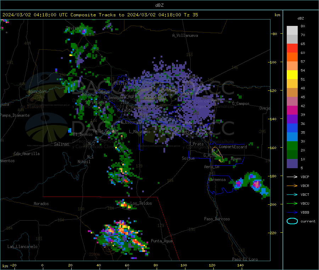Select the green 20-30 dBZ color band
This screenshot has width=319, height=270.
tap(292, 145)
